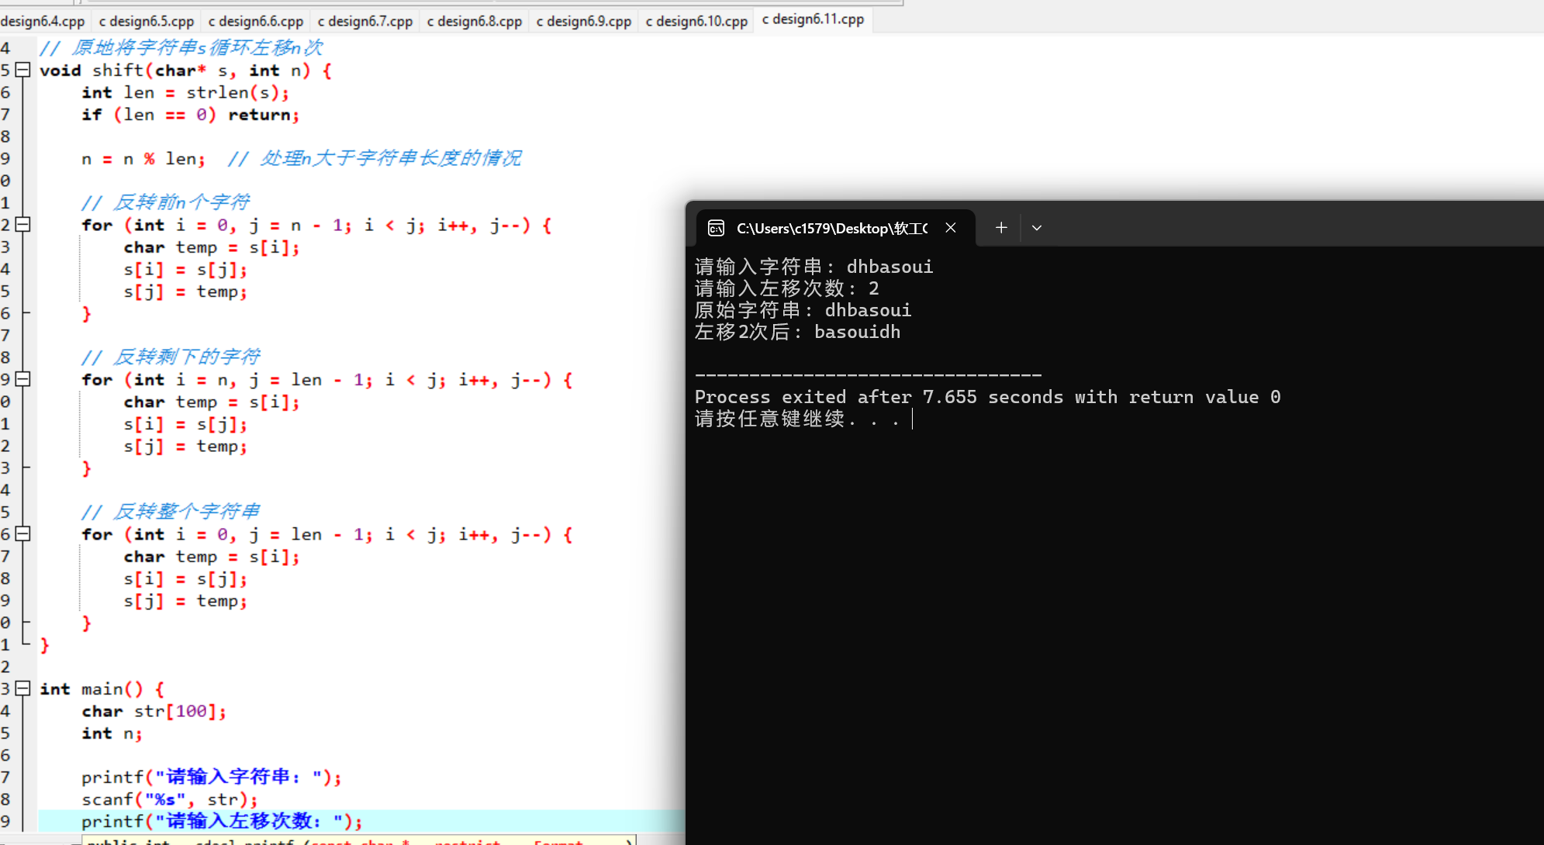The height and width of the screenshot is (845, 1544).
Task: Close the terminal console tab
Action: tap(951, 228)
